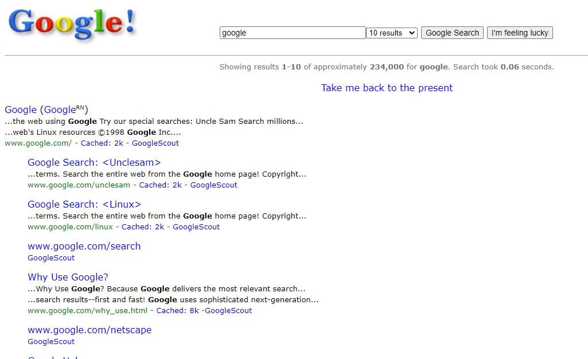Open the www.google.com/netscape result link
Viewport: 588px width, 359px height.
(x=89, y=330)
